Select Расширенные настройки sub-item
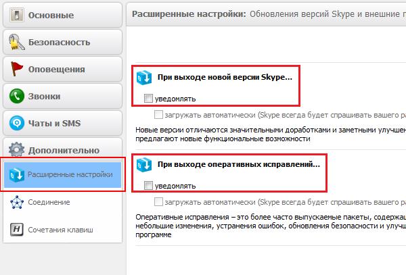 point(62,174)
